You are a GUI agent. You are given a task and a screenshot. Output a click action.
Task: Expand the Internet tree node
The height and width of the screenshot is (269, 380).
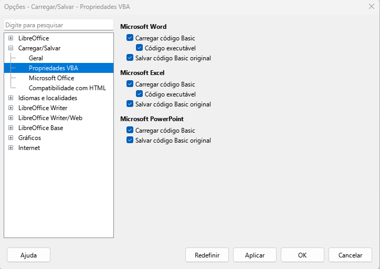[10, 147]
